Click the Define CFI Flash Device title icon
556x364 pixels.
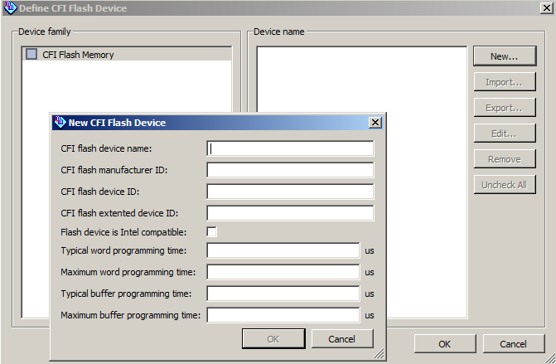10,7
